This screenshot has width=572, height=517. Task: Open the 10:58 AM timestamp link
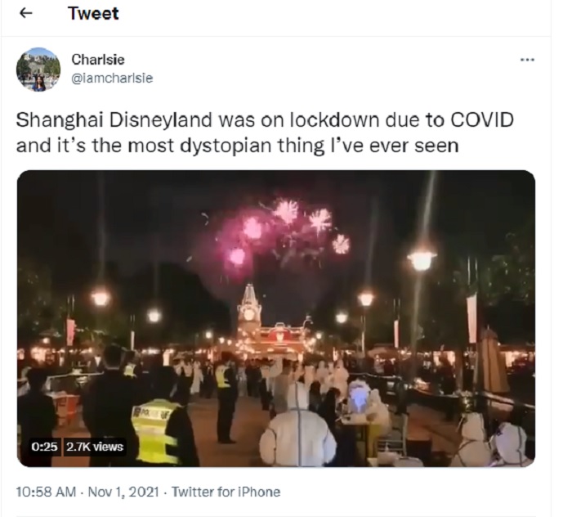tap(46, 492)
